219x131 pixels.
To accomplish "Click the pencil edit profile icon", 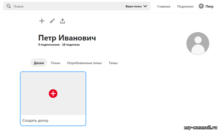I will click(52, 21).
